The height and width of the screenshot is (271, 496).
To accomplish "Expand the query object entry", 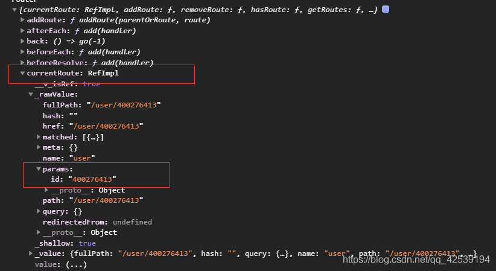I will click(x=39, y=211).
